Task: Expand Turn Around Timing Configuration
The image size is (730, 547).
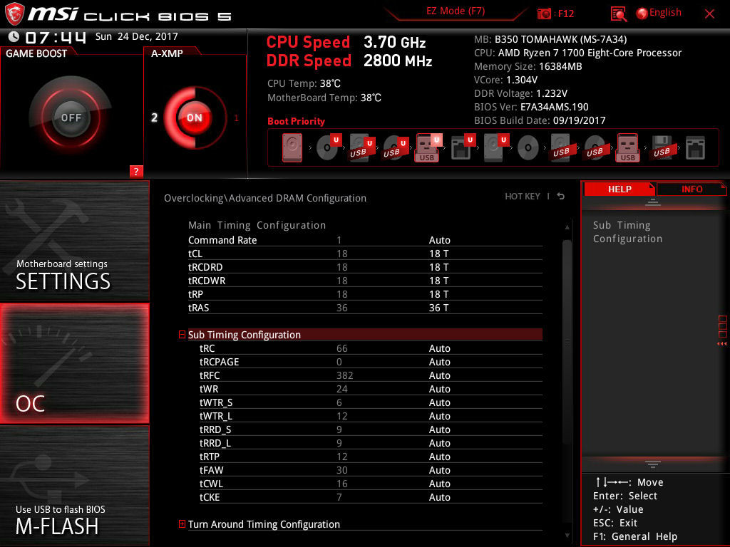Action: (x=182, y=524)
